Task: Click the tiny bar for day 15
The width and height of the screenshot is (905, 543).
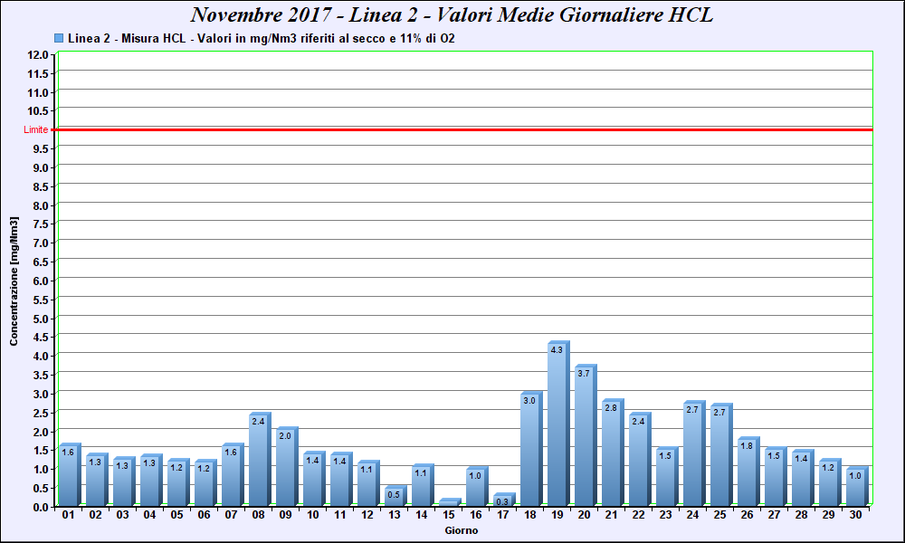Action: tap(450, 502)
